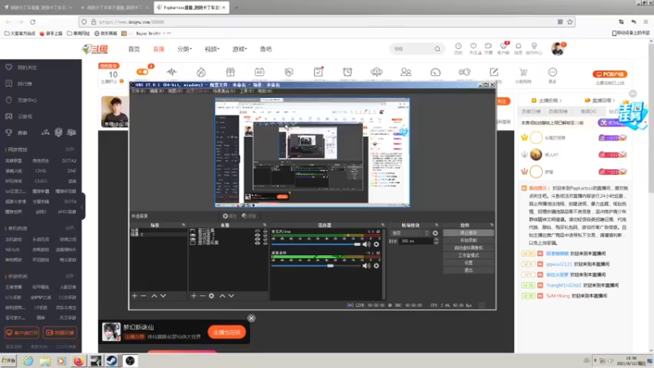Toggle the orange switch in Douyu streamer toolbar
The height and width of the screenshot is (368, 654).
pyautogui.click(x=142, y=72)
